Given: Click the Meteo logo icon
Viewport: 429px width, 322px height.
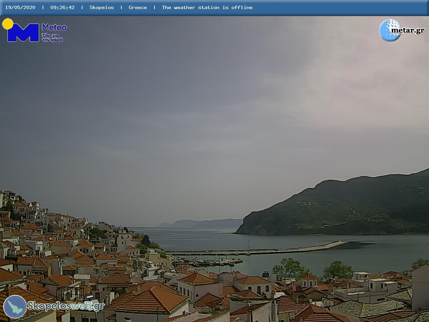Looking at the screenshot, I should click(x=21, y=30).
